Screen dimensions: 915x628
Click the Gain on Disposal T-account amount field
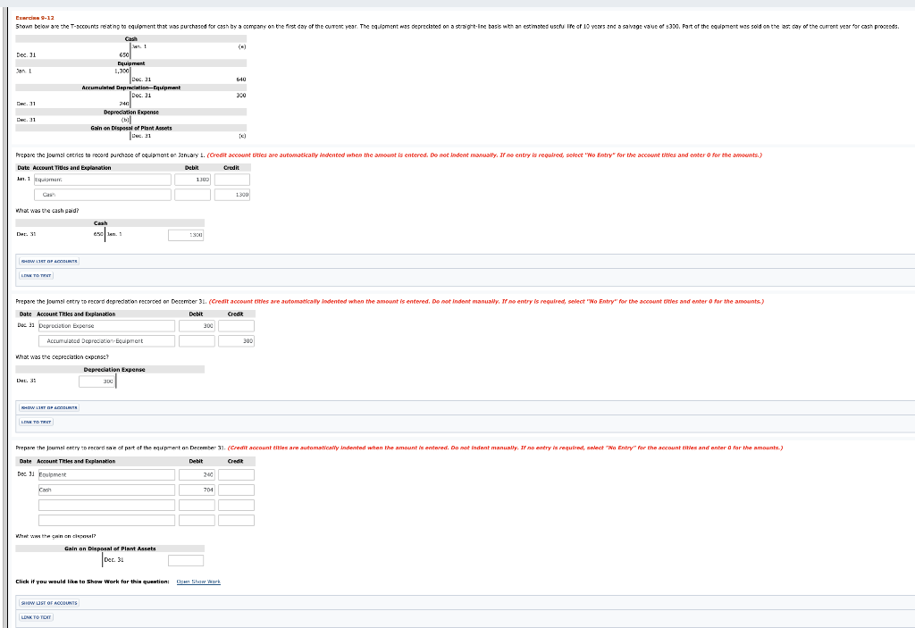click(x=186, y=561)
